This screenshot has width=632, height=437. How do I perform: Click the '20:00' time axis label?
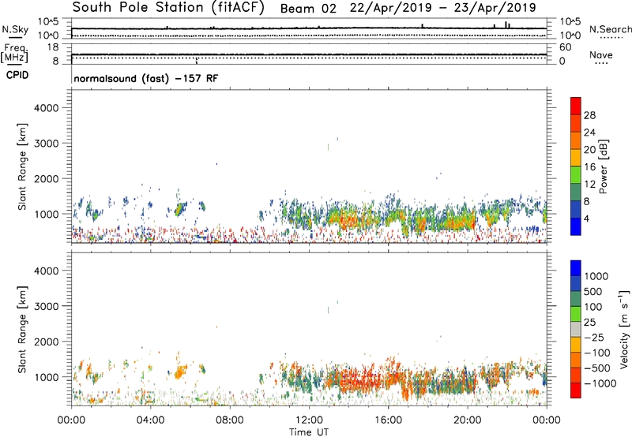click(x=468, y=420)
